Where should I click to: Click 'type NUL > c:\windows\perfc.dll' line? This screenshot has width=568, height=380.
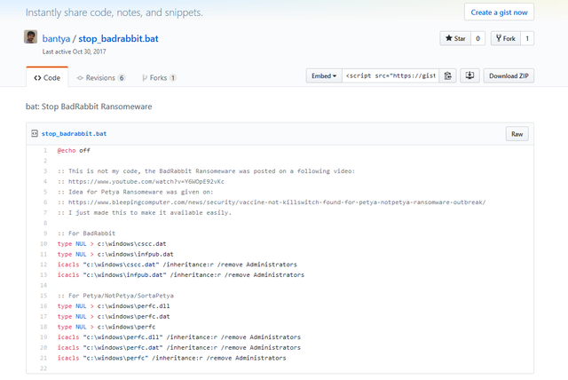[x=114, y=306]
